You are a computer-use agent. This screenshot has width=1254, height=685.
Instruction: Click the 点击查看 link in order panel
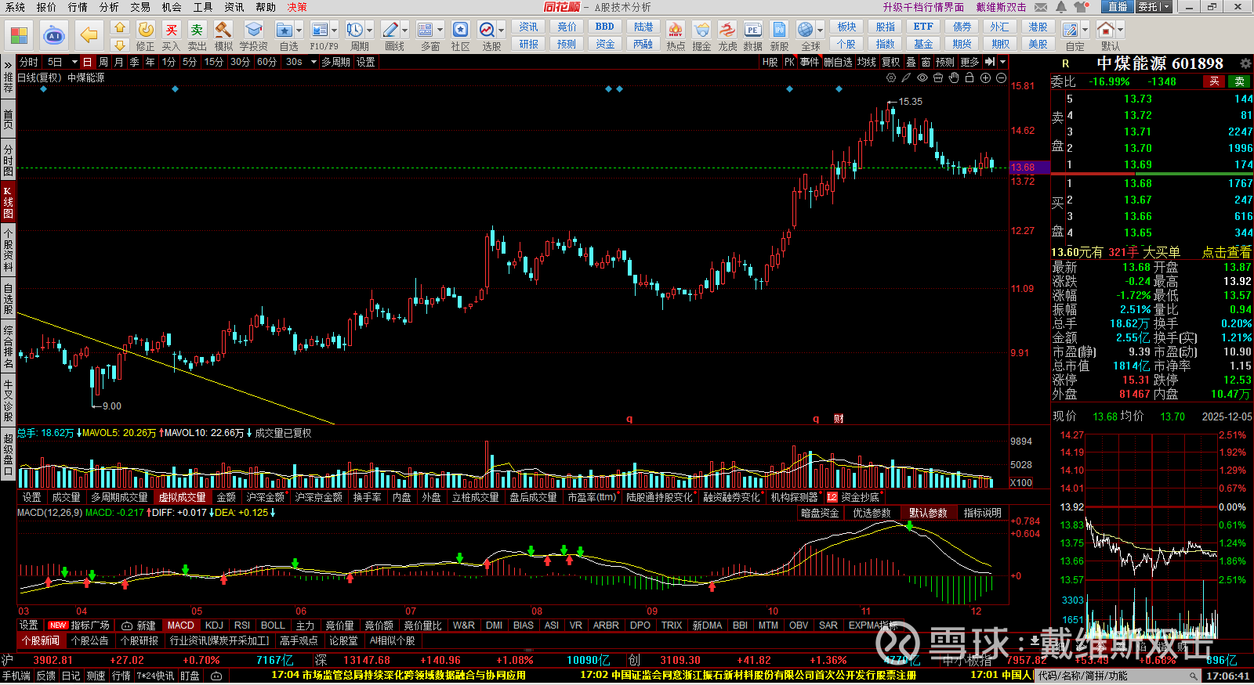1227,252
